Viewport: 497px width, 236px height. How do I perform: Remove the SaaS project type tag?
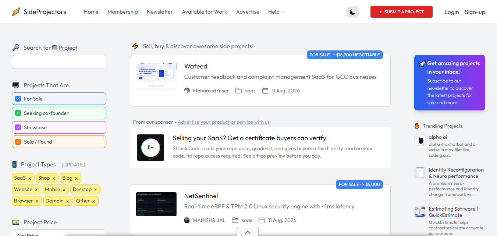(30, 178)
